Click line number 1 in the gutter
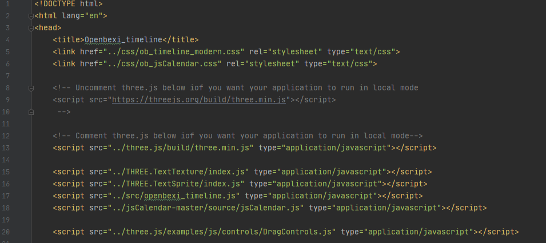 (7, 4)
